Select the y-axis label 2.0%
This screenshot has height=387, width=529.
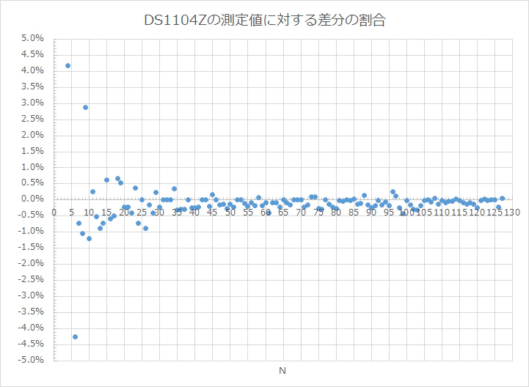click(33, 135)
